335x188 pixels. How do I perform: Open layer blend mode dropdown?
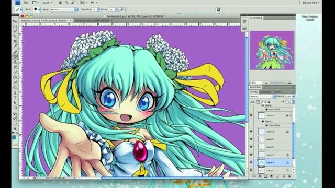click(x=263, y=97)
